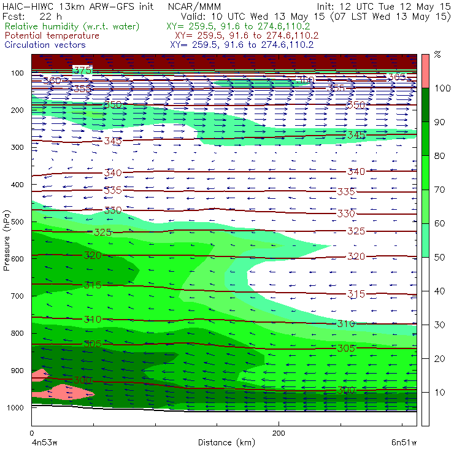Click the '90' label on the color bar
454x454 pixels.
[439, 122]
